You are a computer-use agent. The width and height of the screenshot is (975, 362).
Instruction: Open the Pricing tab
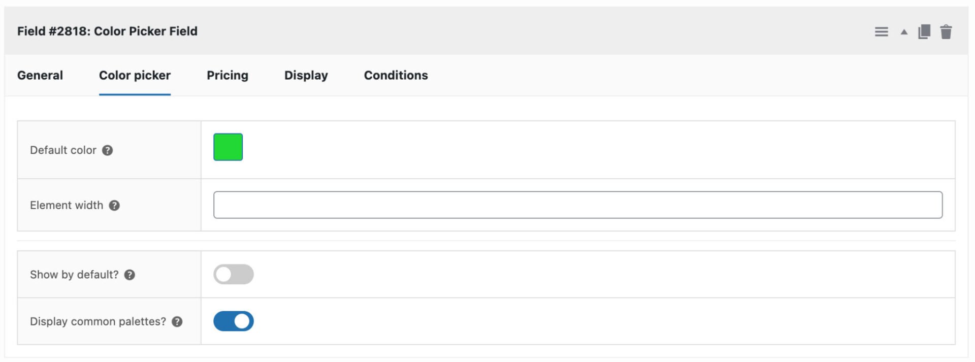pos(227,75)
